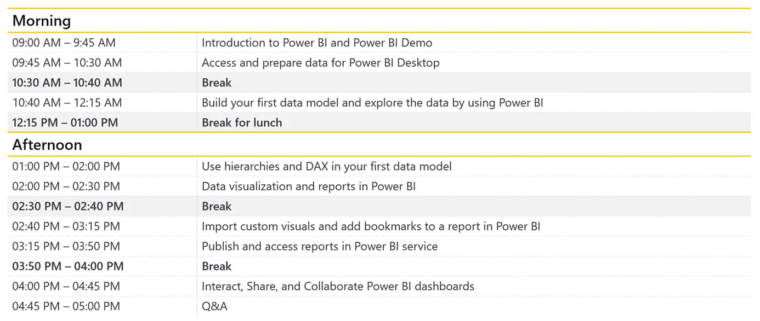Click Use hierarchies and DAX session text
760x321 pixels.
click(327, 166)
